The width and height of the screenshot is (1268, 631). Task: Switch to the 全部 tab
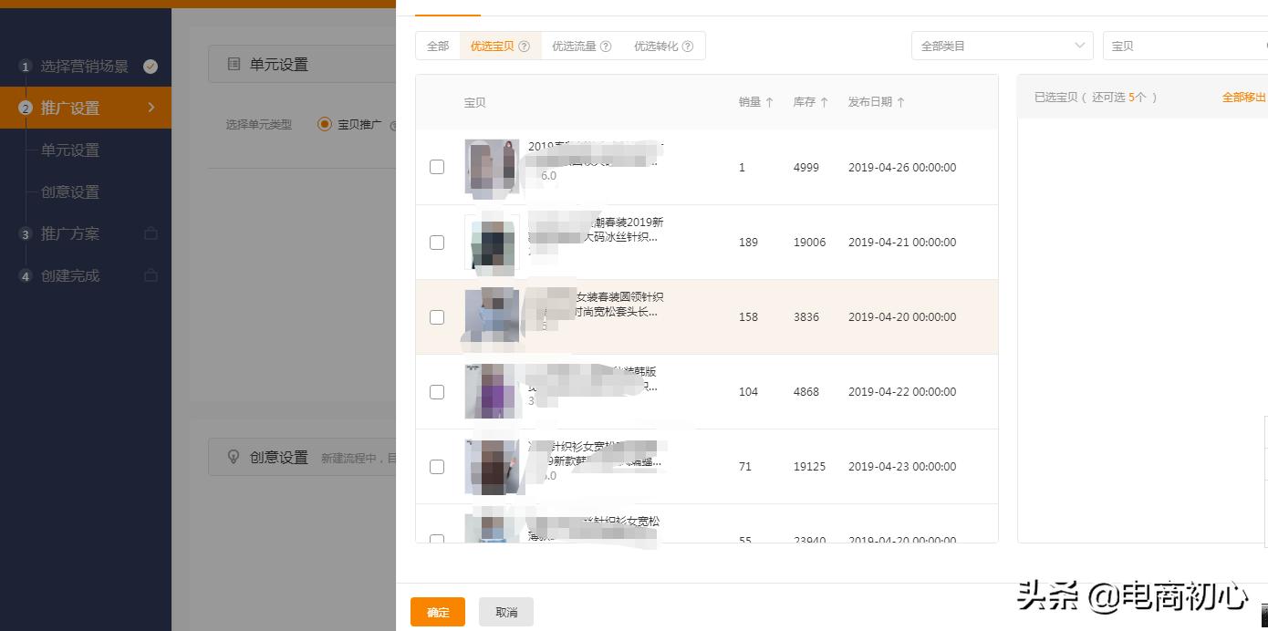[x=438, y=45]
